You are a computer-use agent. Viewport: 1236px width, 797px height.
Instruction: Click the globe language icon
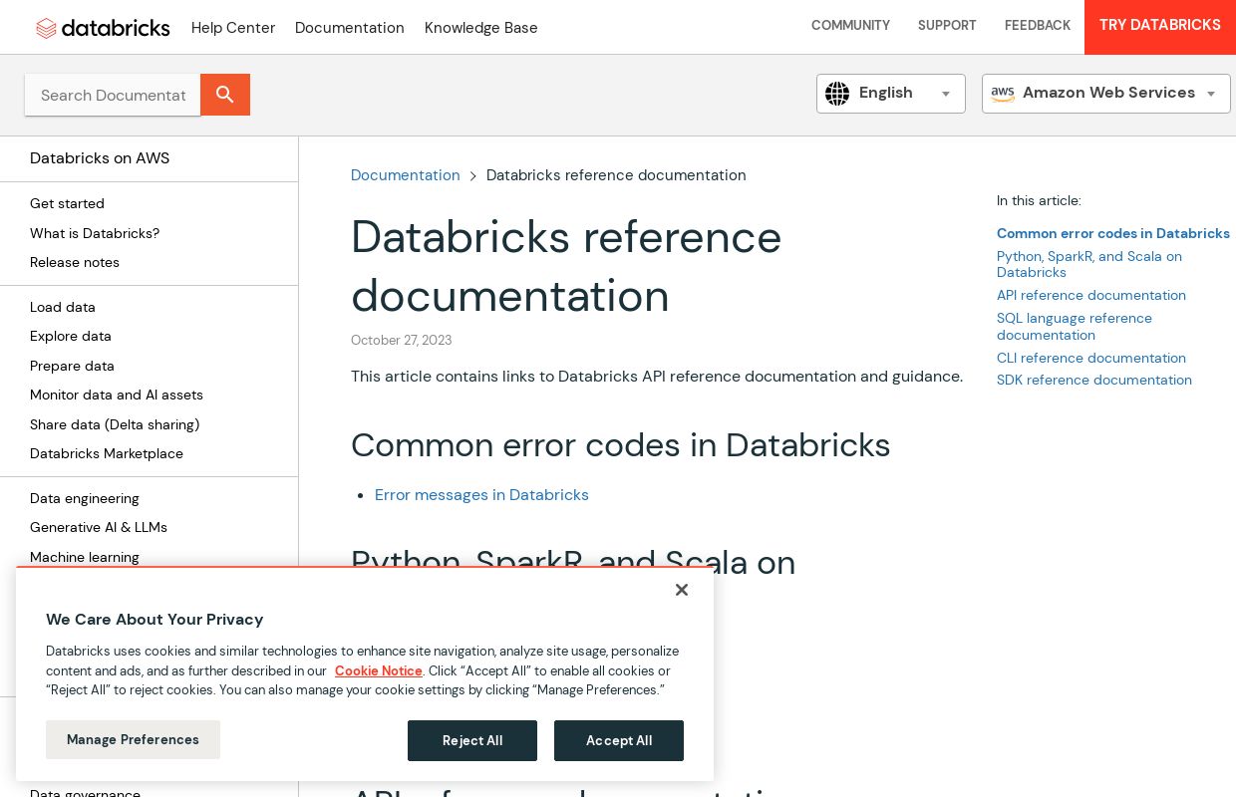[837, 94]
